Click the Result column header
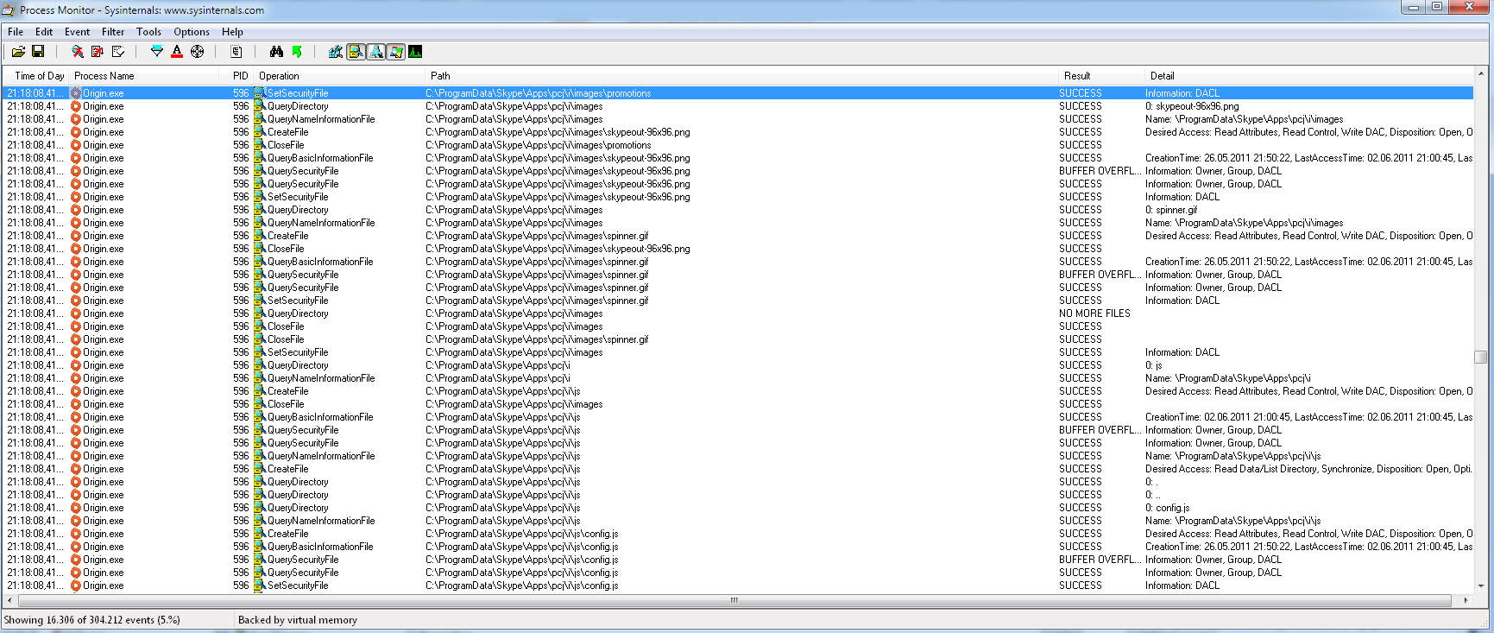The height and width of the screenshot is (633, 1494). click(1101, 76)
